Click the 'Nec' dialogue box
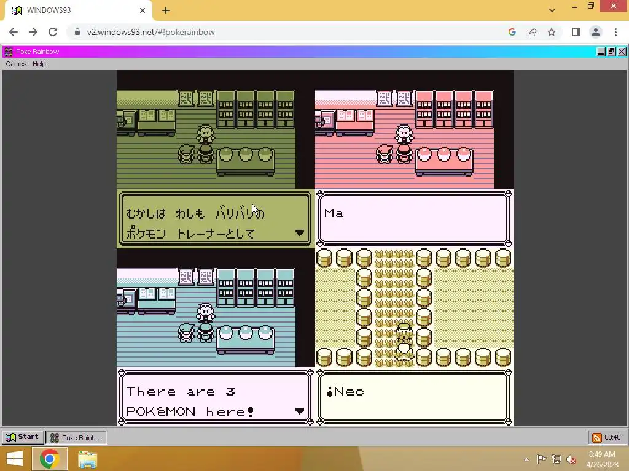Viewport: 629px width, 471px height. click(x=414, y=397)
